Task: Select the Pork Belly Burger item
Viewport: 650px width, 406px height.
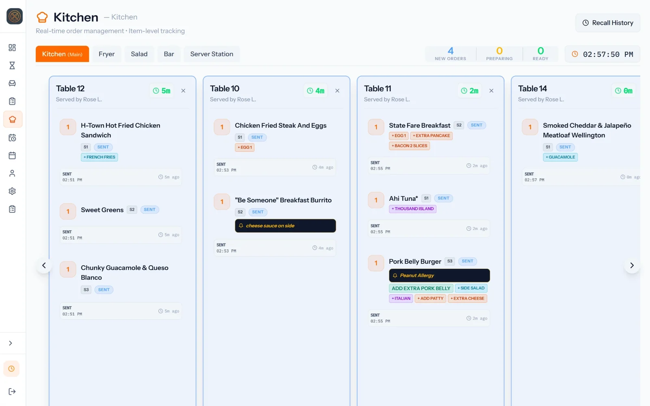Action: click(415, 261)
